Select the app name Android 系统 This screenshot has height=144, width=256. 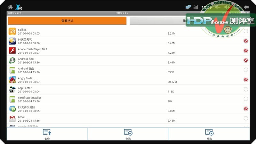[26, 59]
